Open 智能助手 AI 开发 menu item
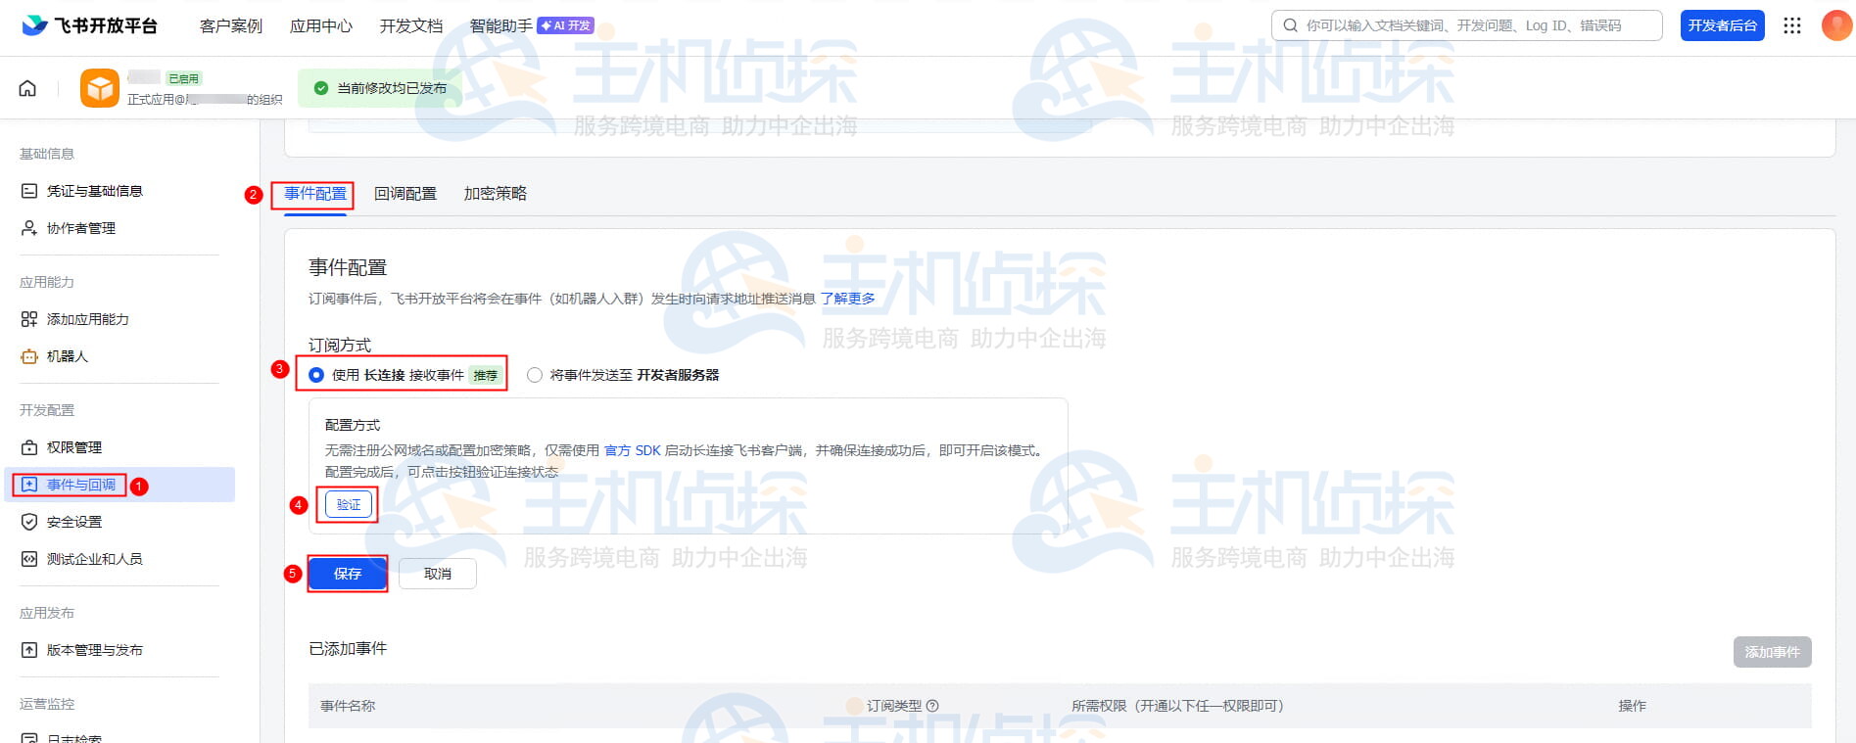Screen dimensions: 1856x743 (x=532, y=25)
